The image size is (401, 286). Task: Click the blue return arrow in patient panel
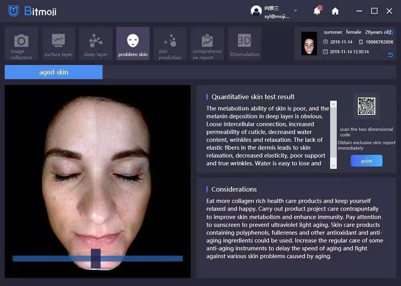390,54
